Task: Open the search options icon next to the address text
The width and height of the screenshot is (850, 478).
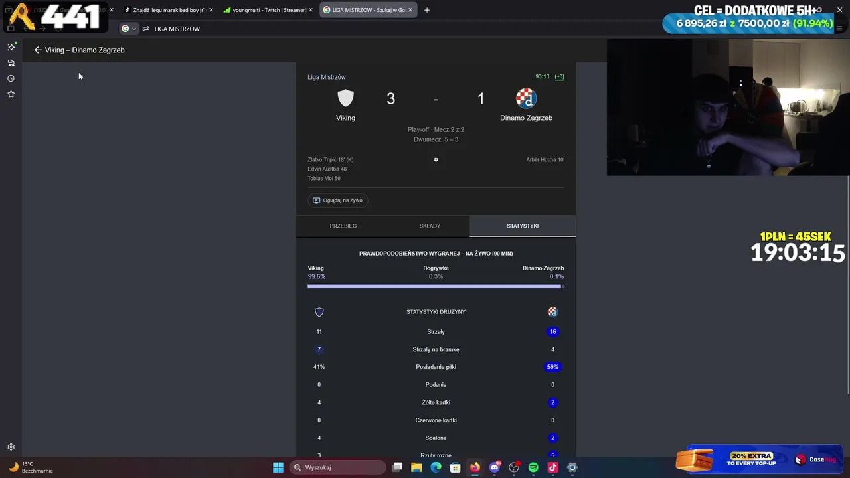Action: pos(145,29)
